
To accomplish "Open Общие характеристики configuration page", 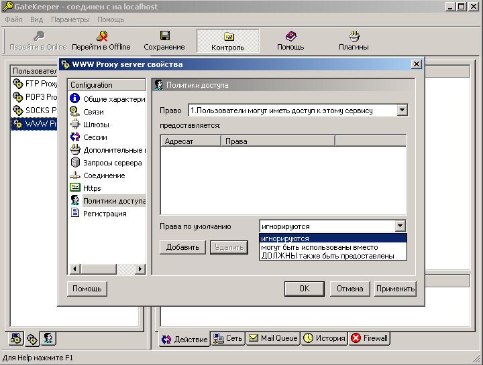I will (107, 99).
